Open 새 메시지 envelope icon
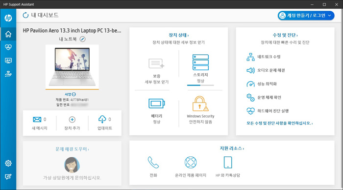The width and height of the screenshot is (343, 190). coord(37,119)
